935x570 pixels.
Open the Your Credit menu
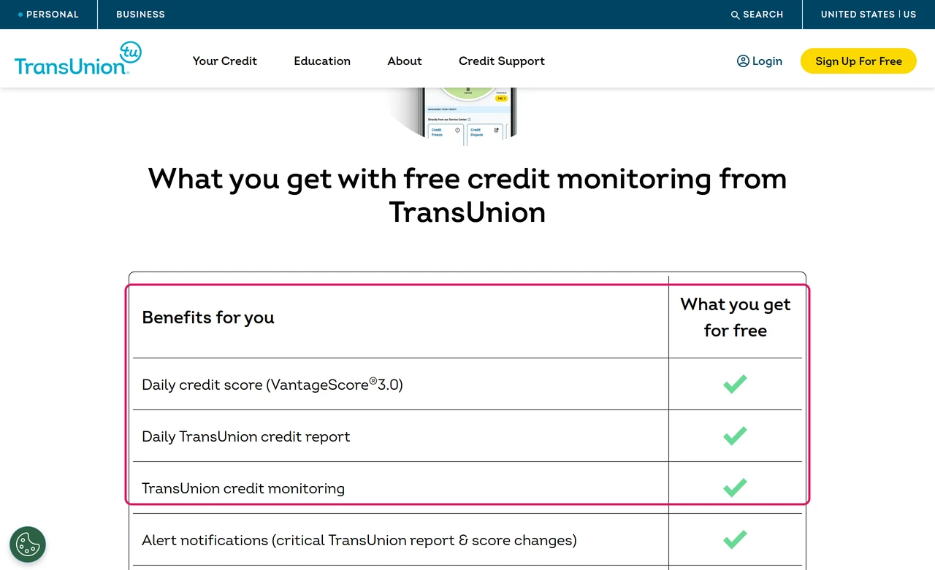tap(225, 61)
